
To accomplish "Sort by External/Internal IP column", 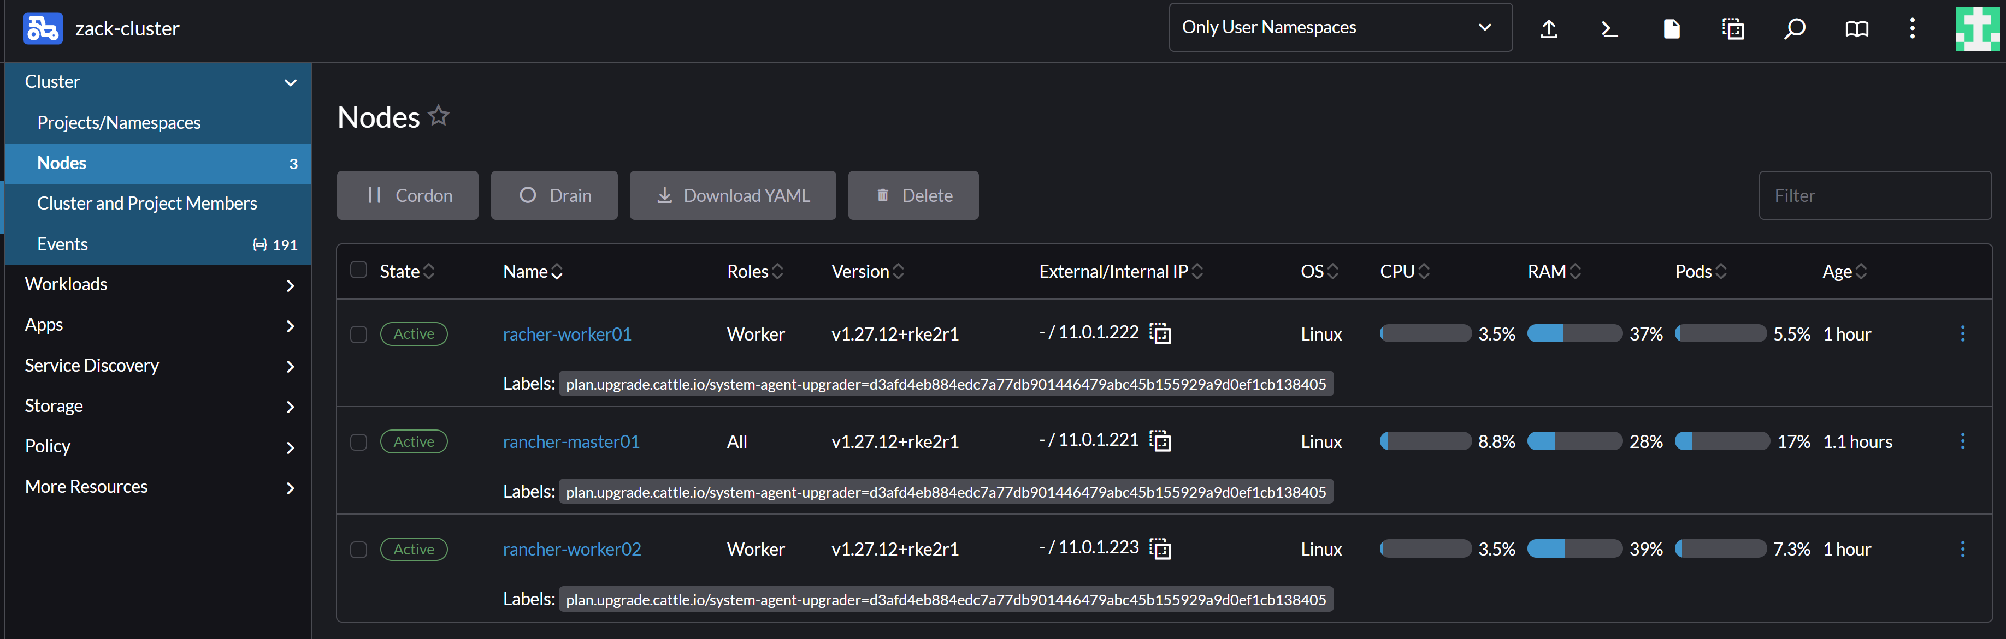I will click(1120, 271).
